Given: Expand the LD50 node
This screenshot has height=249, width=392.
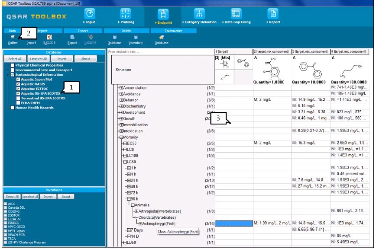Looking at the screenshot, I should pos(125,243).
